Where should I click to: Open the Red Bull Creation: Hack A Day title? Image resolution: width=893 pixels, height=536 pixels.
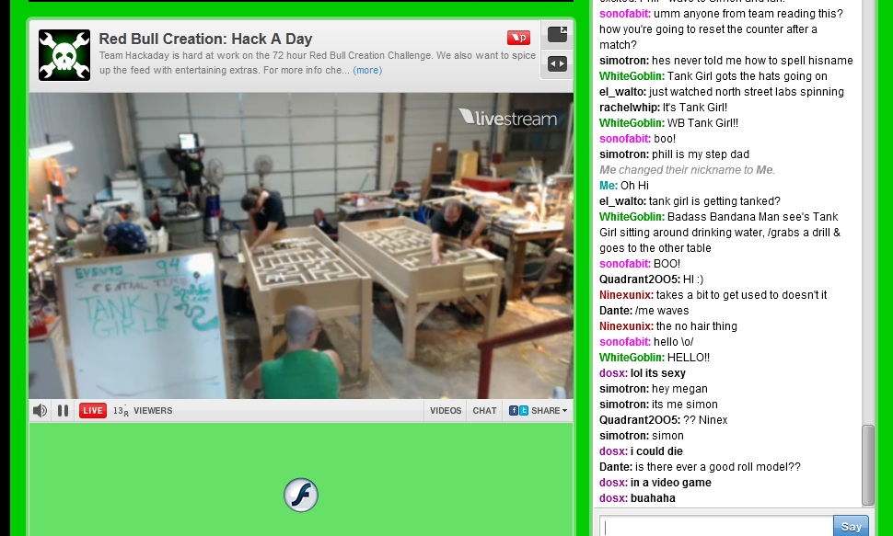click(x=205, y=39)
